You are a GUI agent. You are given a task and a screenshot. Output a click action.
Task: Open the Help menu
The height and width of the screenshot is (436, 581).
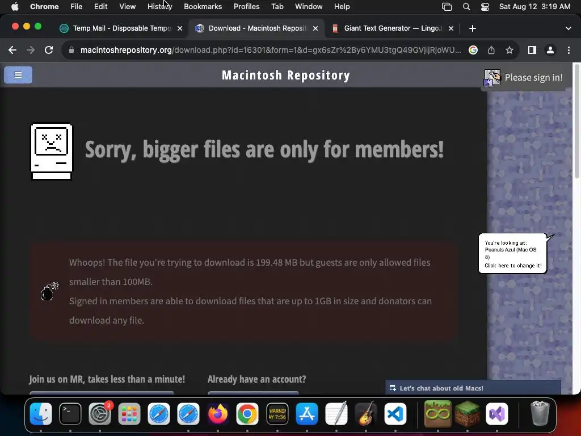342,7
